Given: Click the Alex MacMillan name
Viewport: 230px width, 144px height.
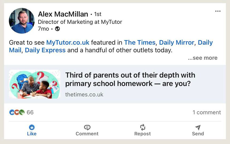Looking at the screenshot, I should point(63,14).
